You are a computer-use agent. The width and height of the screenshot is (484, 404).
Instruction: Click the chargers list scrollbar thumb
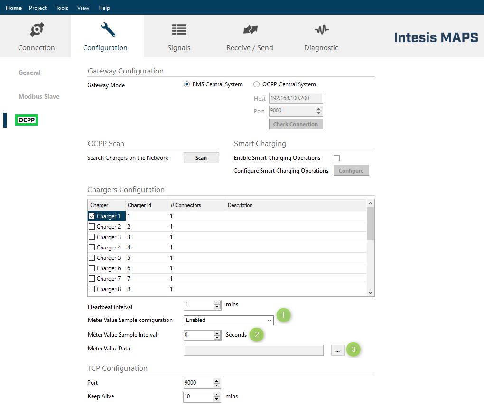pyautogui.click(x=371, y=224)
